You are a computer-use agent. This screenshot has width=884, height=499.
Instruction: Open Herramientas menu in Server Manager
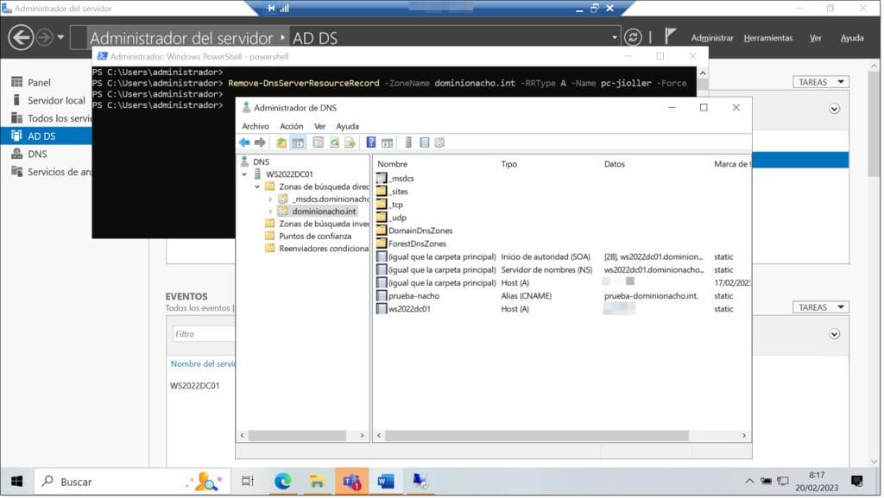[767, 38]
